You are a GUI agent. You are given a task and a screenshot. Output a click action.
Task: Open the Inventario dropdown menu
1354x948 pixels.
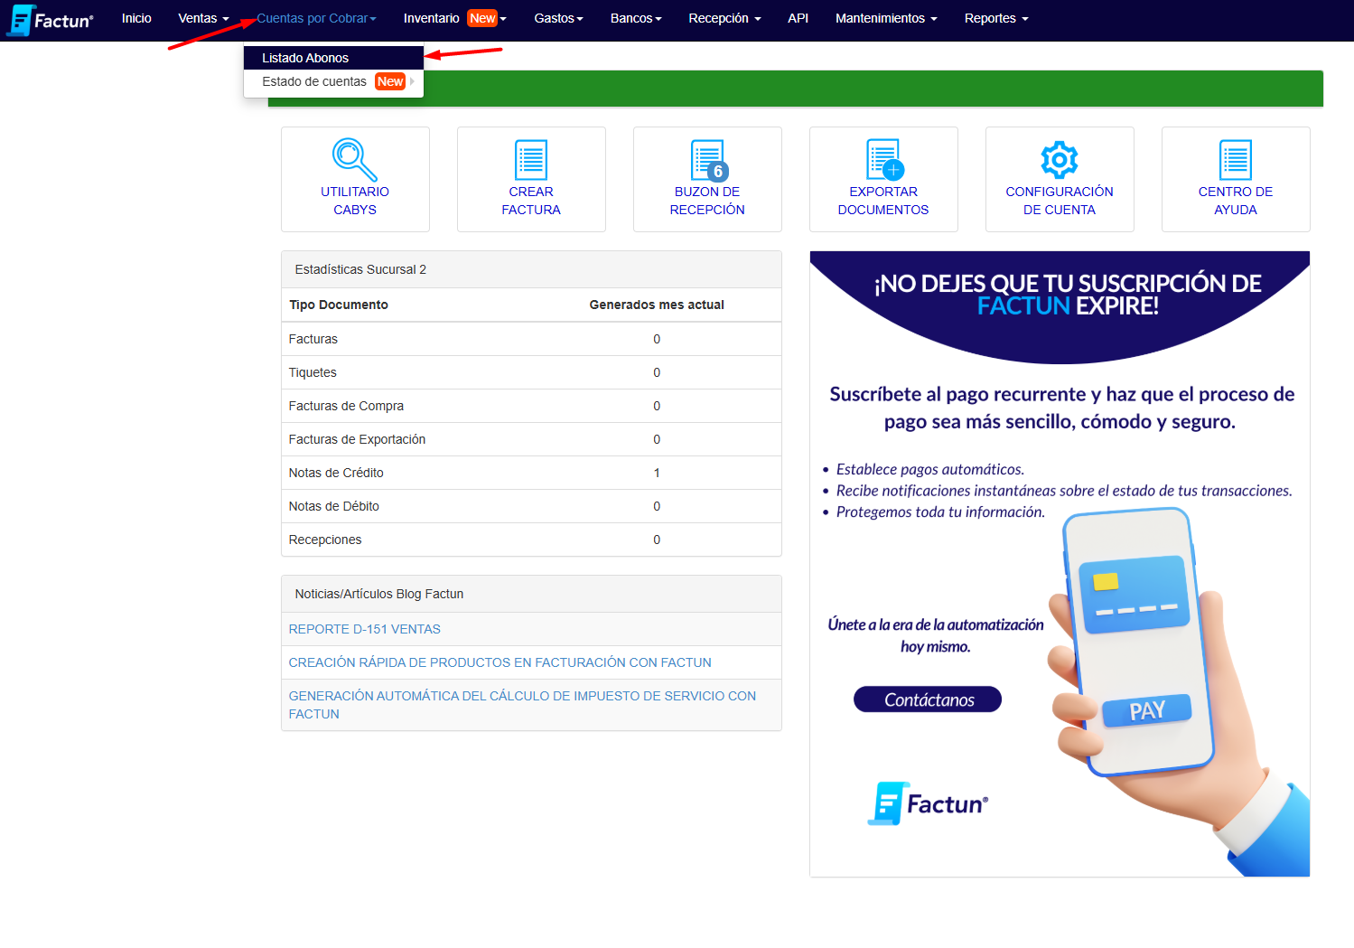click(455, 18)
